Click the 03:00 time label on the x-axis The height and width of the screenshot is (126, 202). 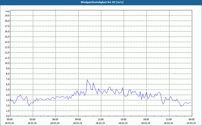click(x=33, y=119)
